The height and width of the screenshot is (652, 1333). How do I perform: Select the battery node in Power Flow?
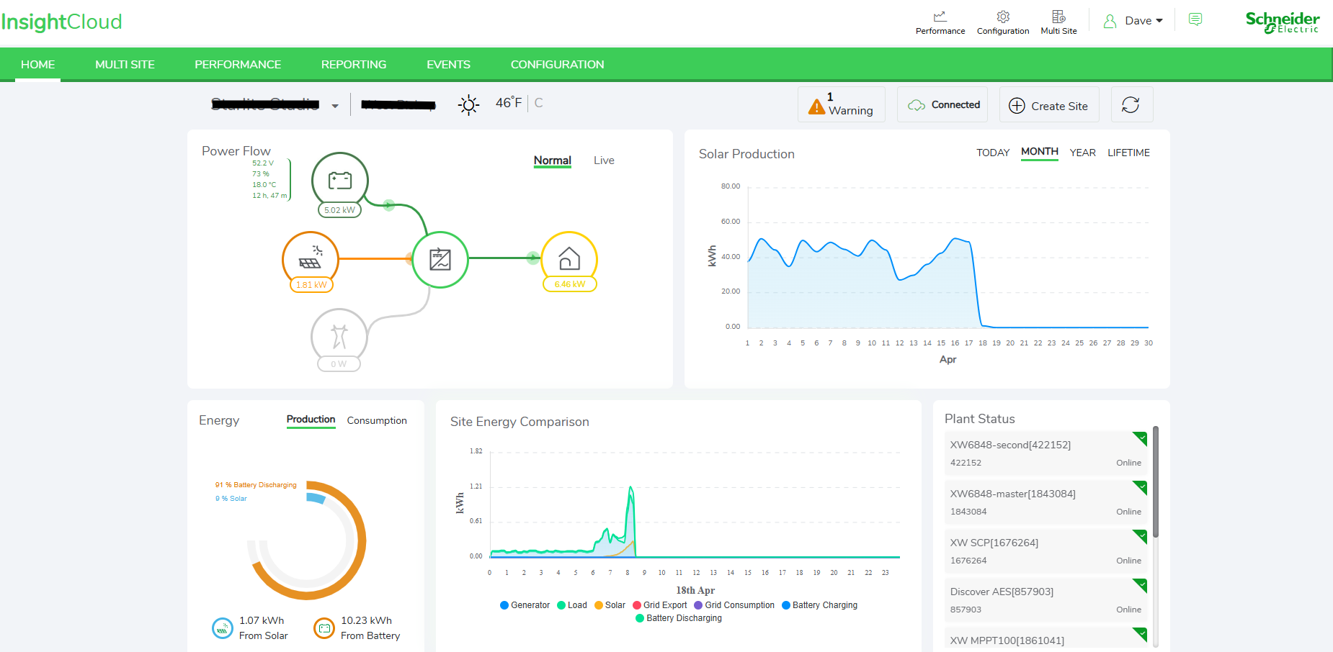pyautogui.click(x=340, y=181)
